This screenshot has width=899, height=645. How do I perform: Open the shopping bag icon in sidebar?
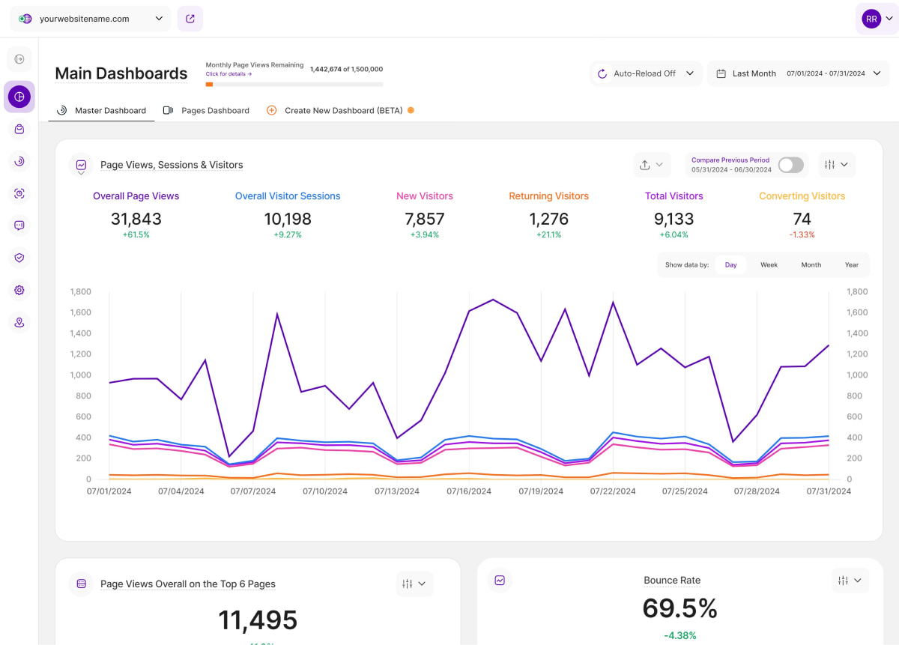point(19,129)
